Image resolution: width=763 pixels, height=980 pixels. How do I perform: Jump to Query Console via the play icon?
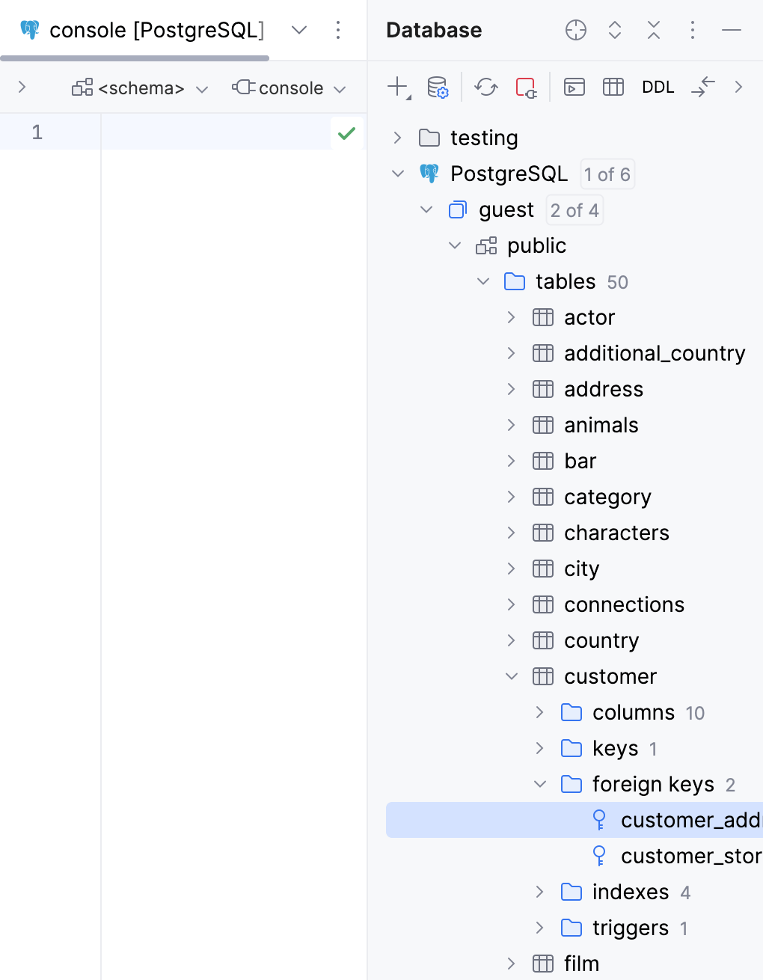[574, 87]
